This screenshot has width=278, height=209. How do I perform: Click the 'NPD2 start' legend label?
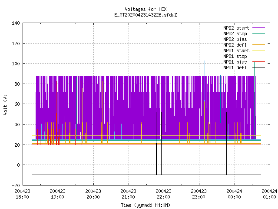click(x=236, y=28)
